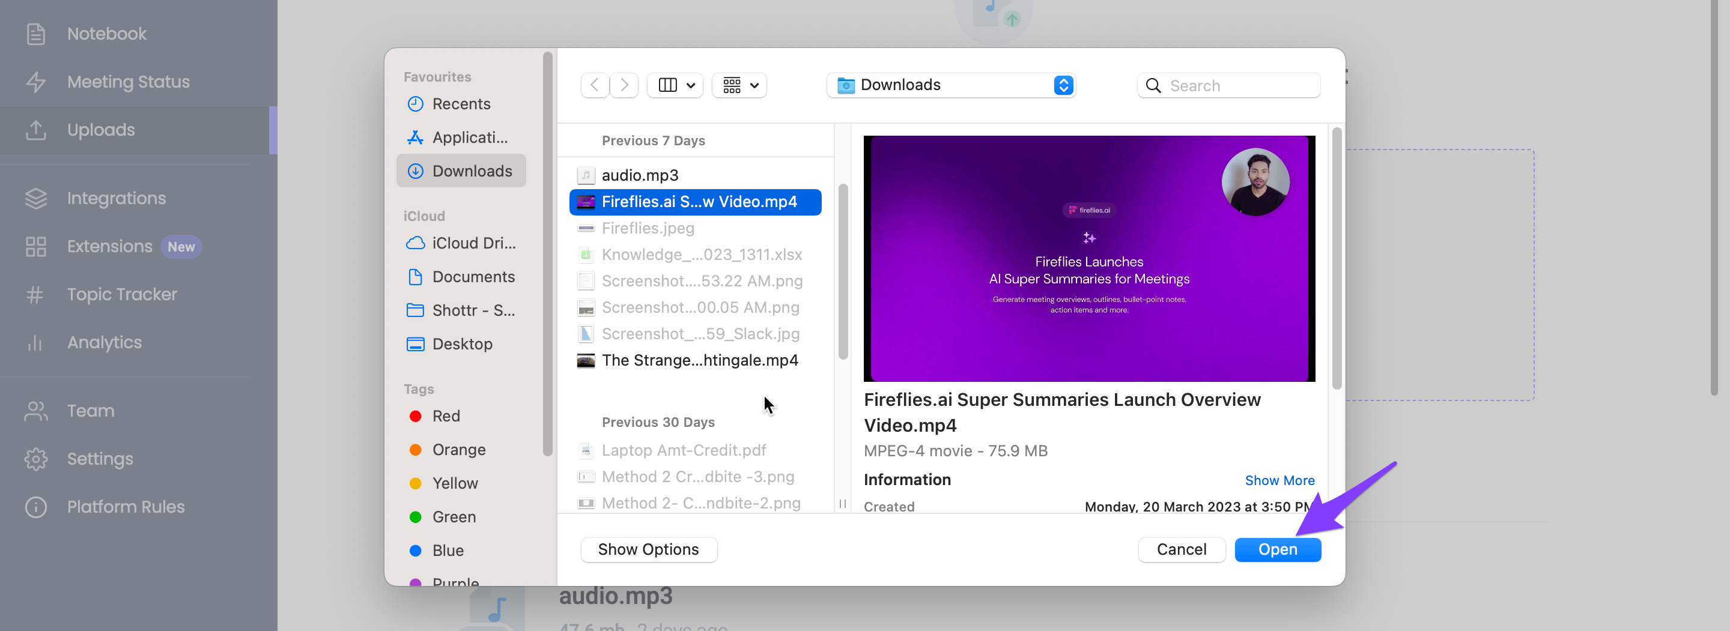
Task: Select Documents in iCloud section
Action: pos(461,277)
